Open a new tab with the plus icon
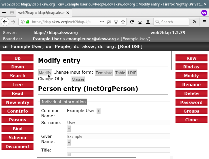 click(x=4, y=12)
